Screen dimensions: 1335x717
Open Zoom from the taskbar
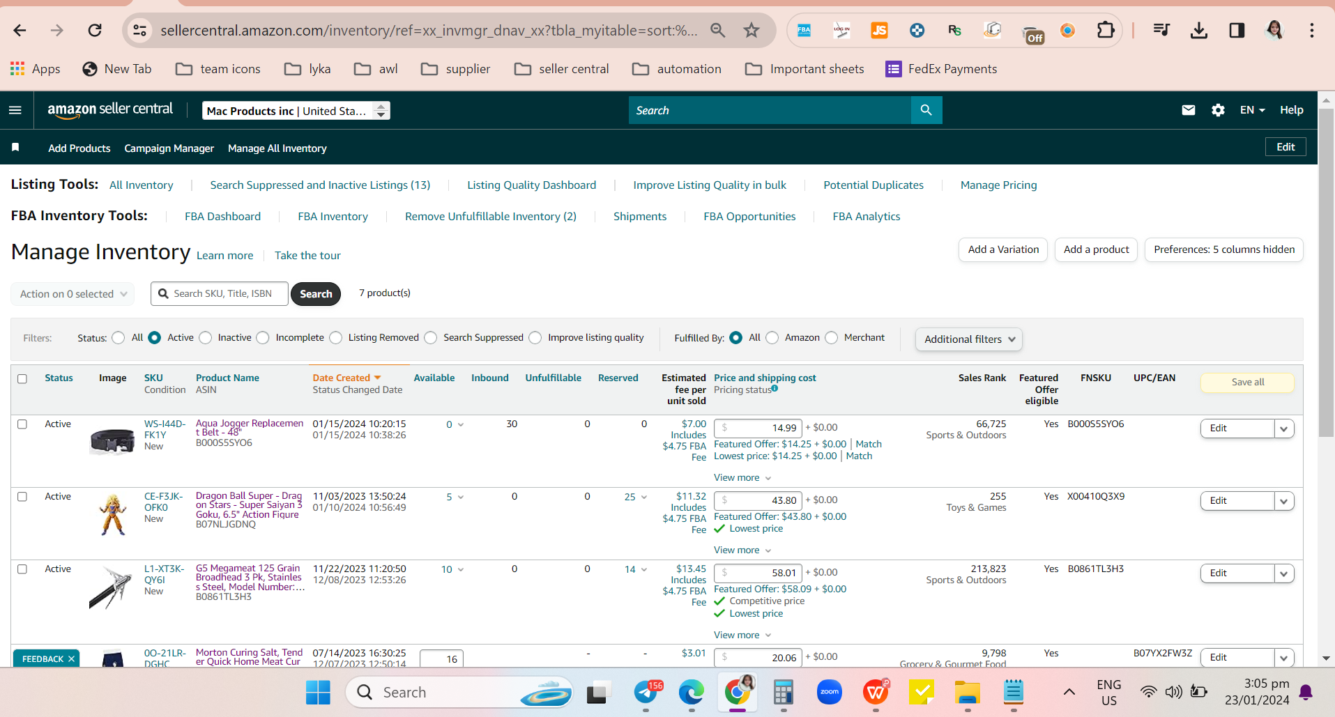(x=830, y=692)
